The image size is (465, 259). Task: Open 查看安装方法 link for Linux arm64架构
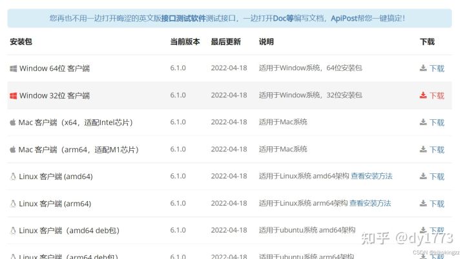370,204
